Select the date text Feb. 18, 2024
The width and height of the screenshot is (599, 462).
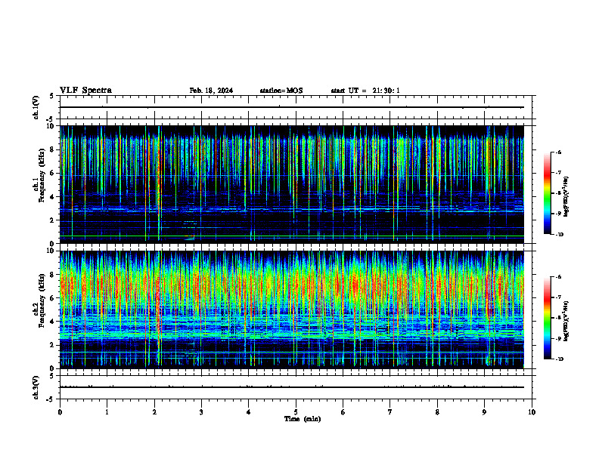tap(211, 91)
